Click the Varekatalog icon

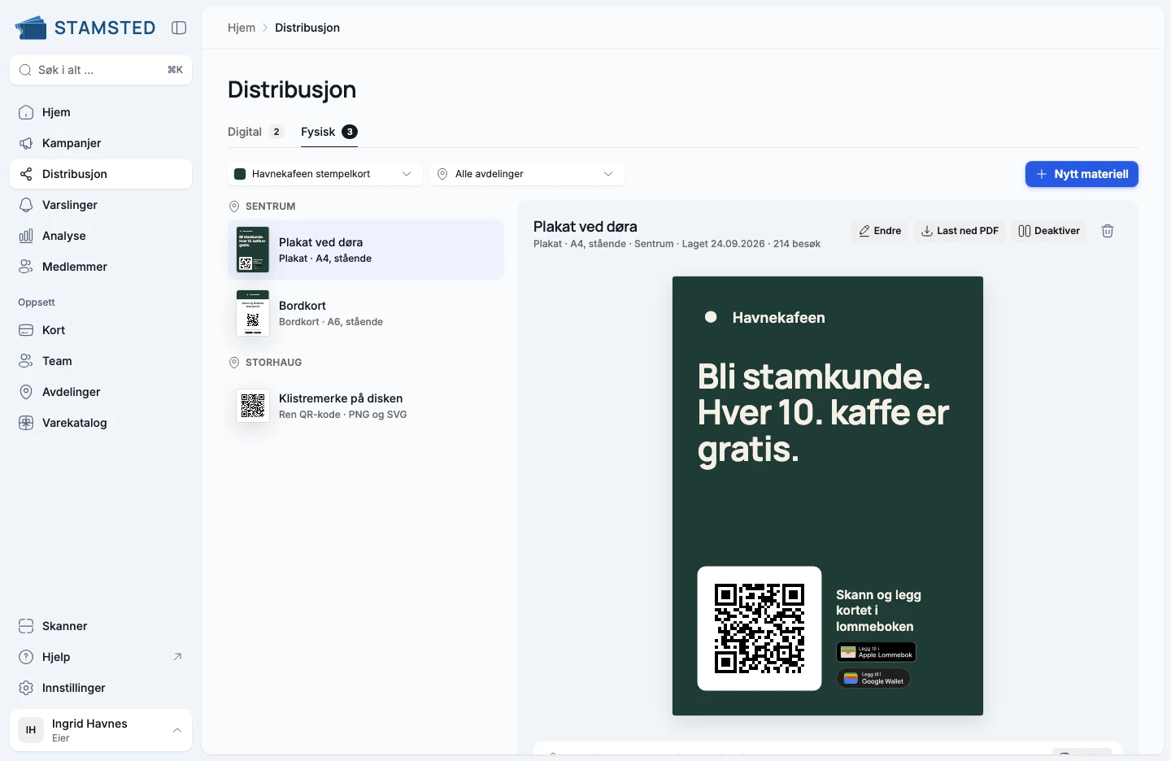pyautogui.click(x=26, y=423)
